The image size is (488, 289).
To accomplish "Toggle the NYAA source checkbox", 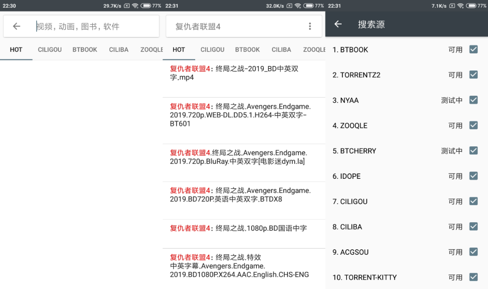I will 474,100.
